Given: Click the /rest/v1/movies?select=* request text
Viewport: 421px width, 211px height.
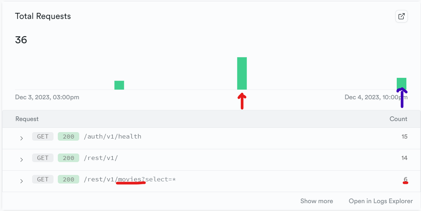Looking at the screenshot, I should tap(130, 179).
